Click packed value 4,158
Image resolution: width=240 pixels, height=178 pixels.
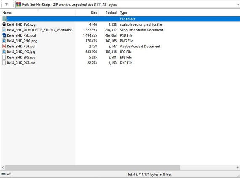pos(112,63)
